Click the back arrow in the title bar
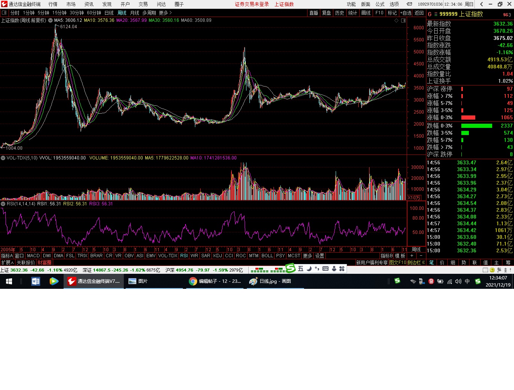Screen dimensions: 514x390 [x=482, y=4]
